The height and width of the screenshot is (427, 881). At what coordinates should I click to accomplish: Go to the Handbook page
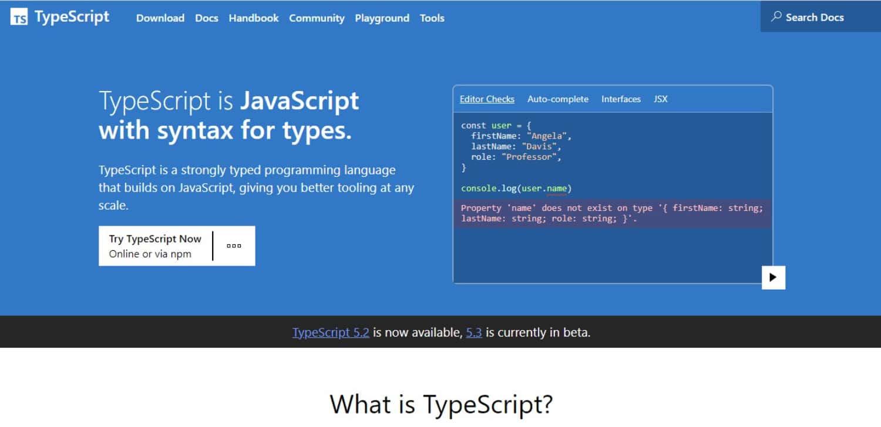coord(254,18)
